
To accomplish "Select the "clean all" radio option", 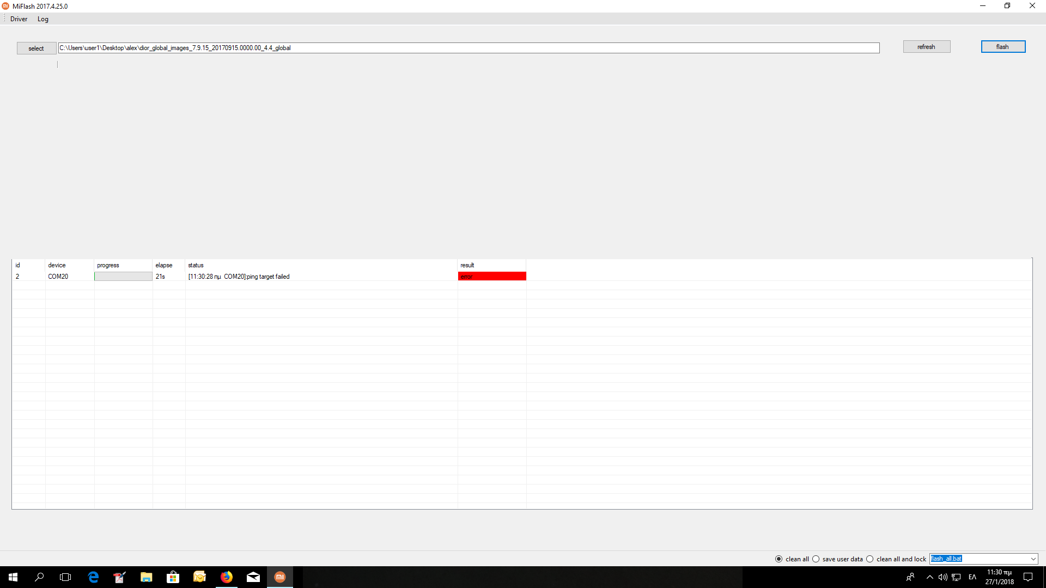I will coord(779,559).
